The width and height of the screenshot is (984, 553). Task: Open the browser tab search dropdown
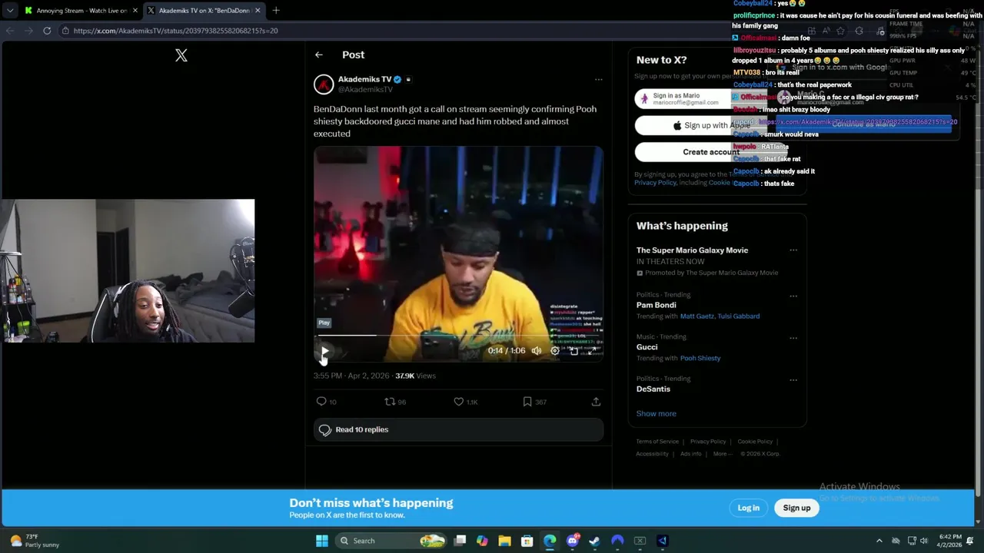[x=9, y=11]
